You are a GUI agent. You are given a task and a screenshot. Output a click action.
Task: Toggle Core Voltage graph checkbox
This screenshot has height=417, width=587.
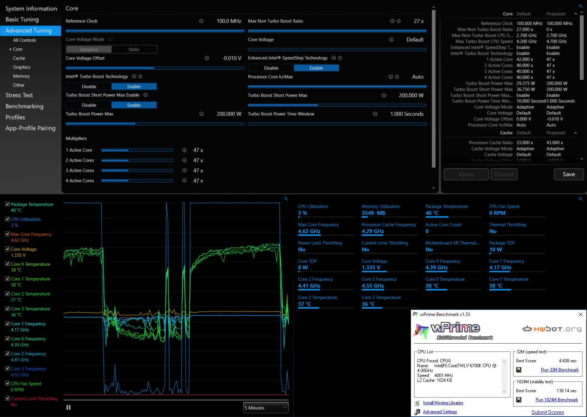pyautogui.click(x=7, y=249)
